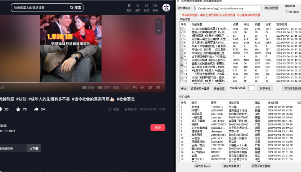Viewport: 301px width, 172px height.
Task: Uncheck the checkbox for work row 5
Action: (182, 43)
